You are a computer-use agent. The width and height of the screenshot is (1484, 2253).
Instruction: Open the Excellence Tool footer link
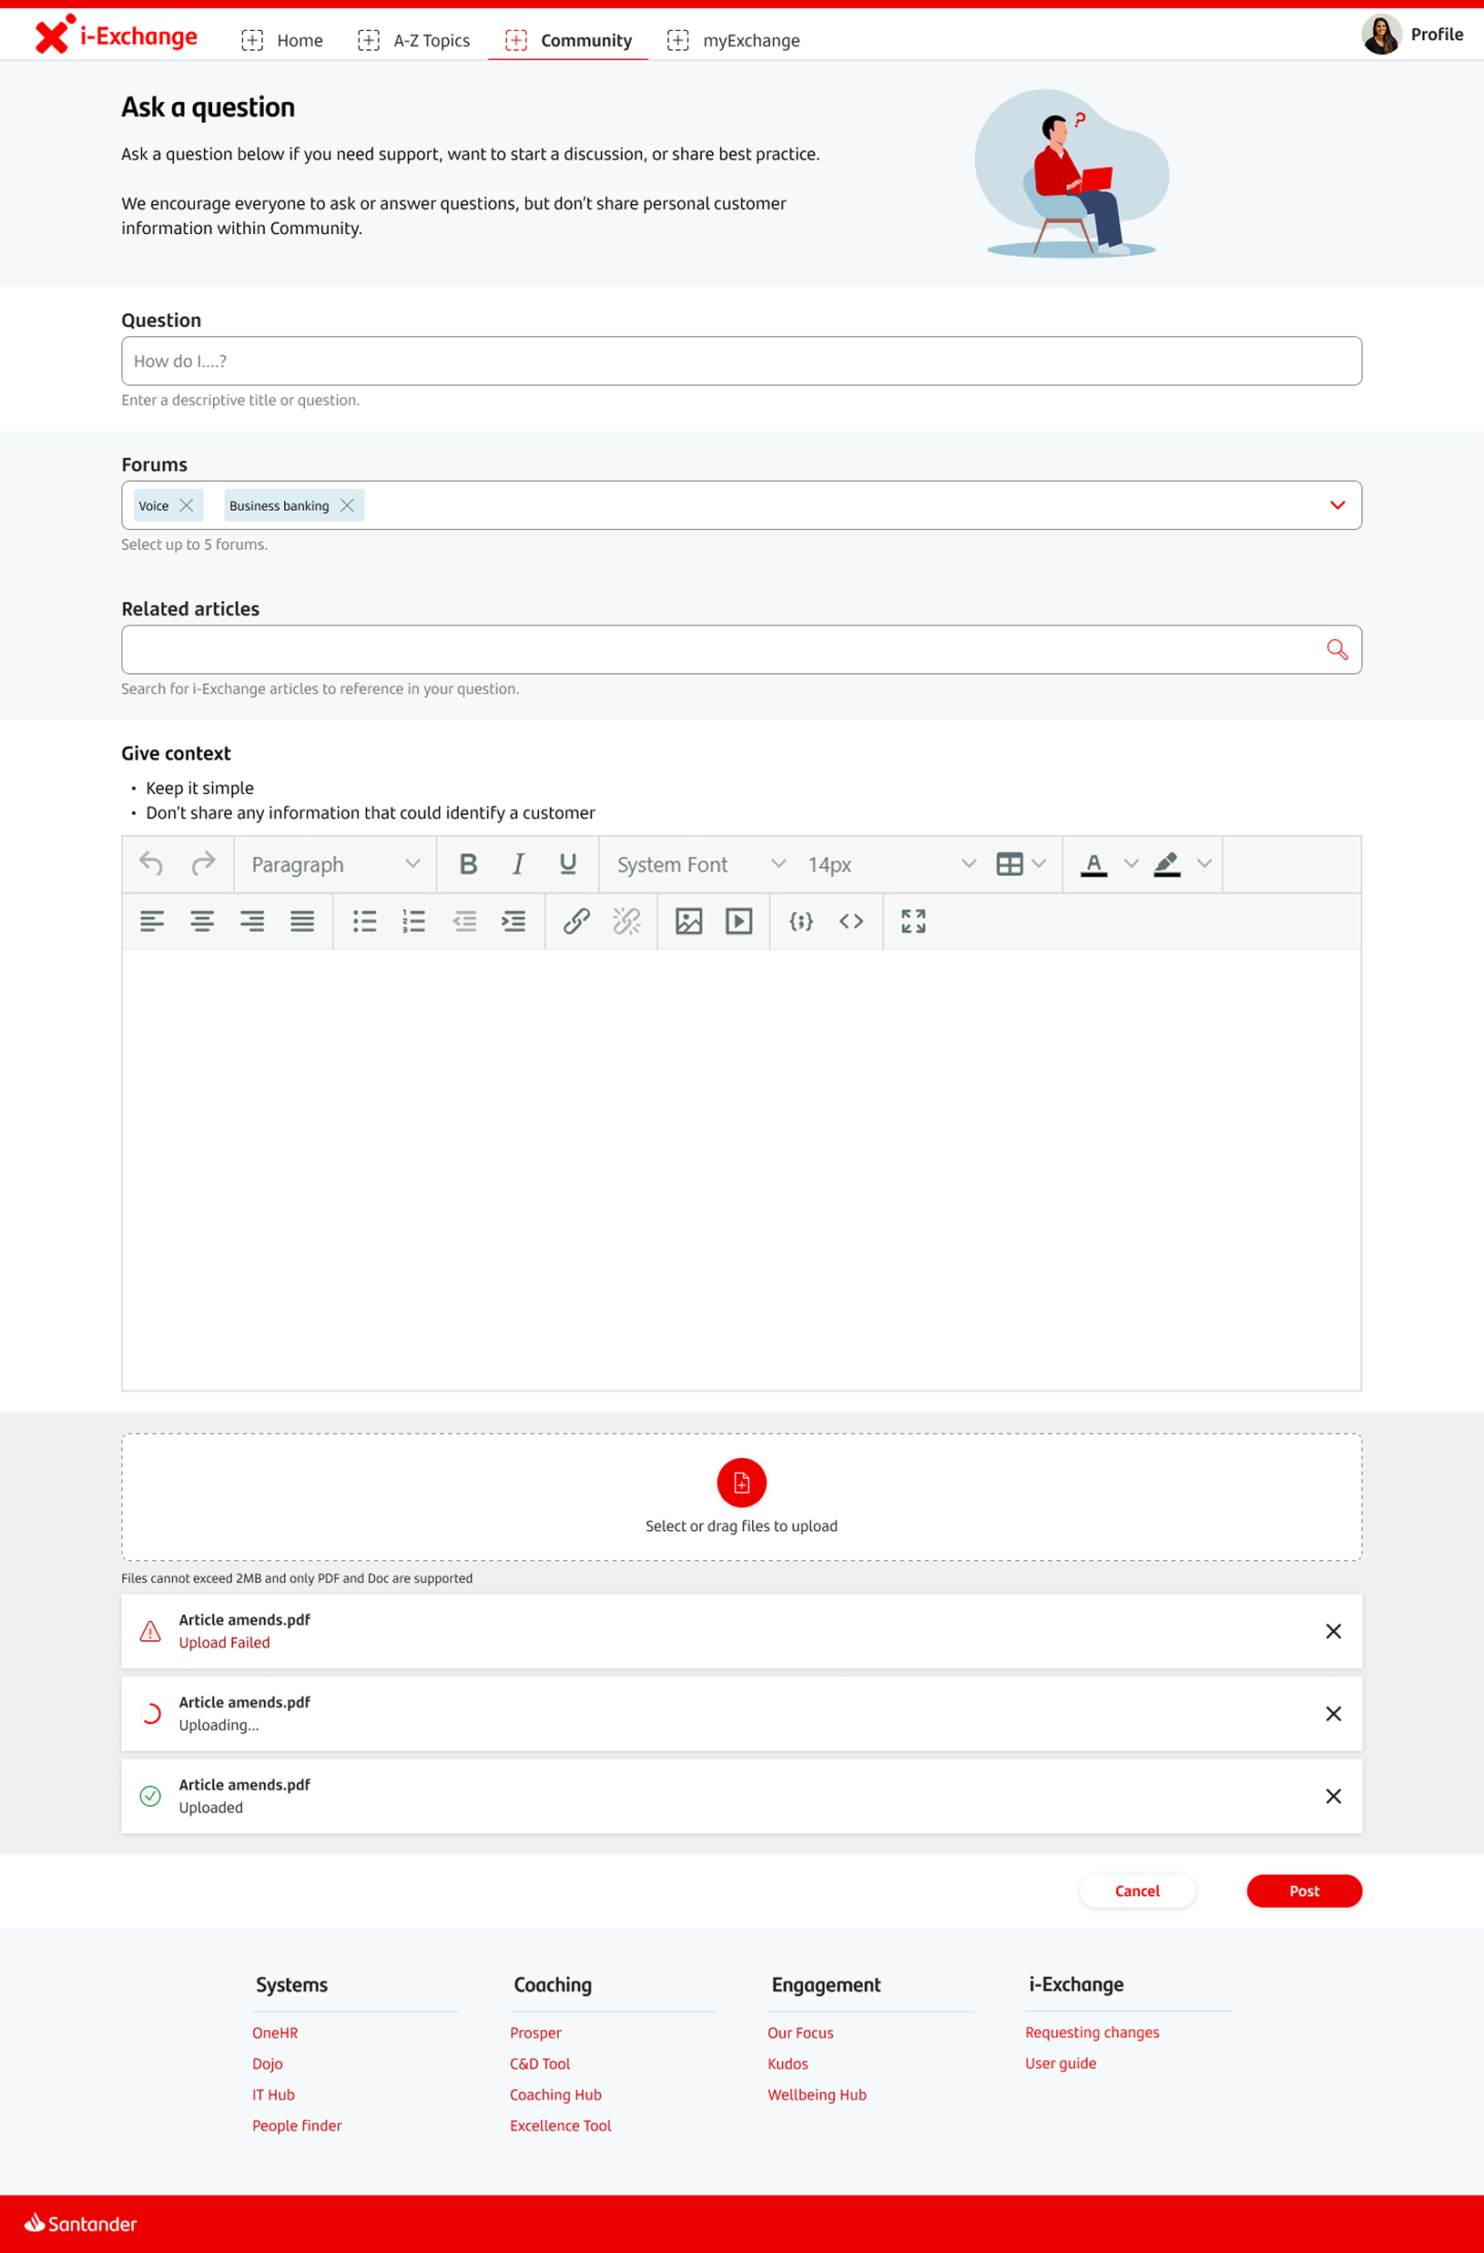point(560,2126)
